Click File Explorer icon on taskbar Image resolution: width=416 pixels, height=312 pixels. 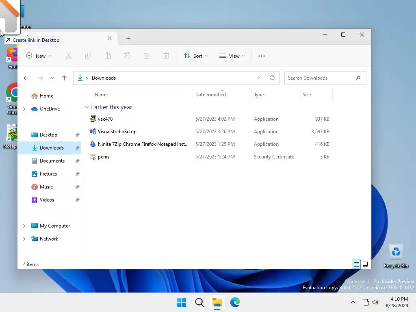217,302
